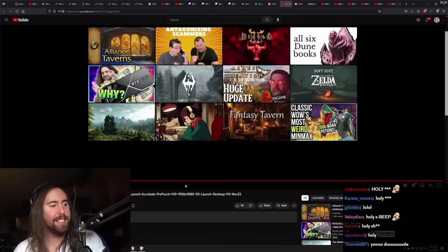Screen dimensions: 448x252
Task: Open the account avatar menu
Action: (x=437, y=20)
